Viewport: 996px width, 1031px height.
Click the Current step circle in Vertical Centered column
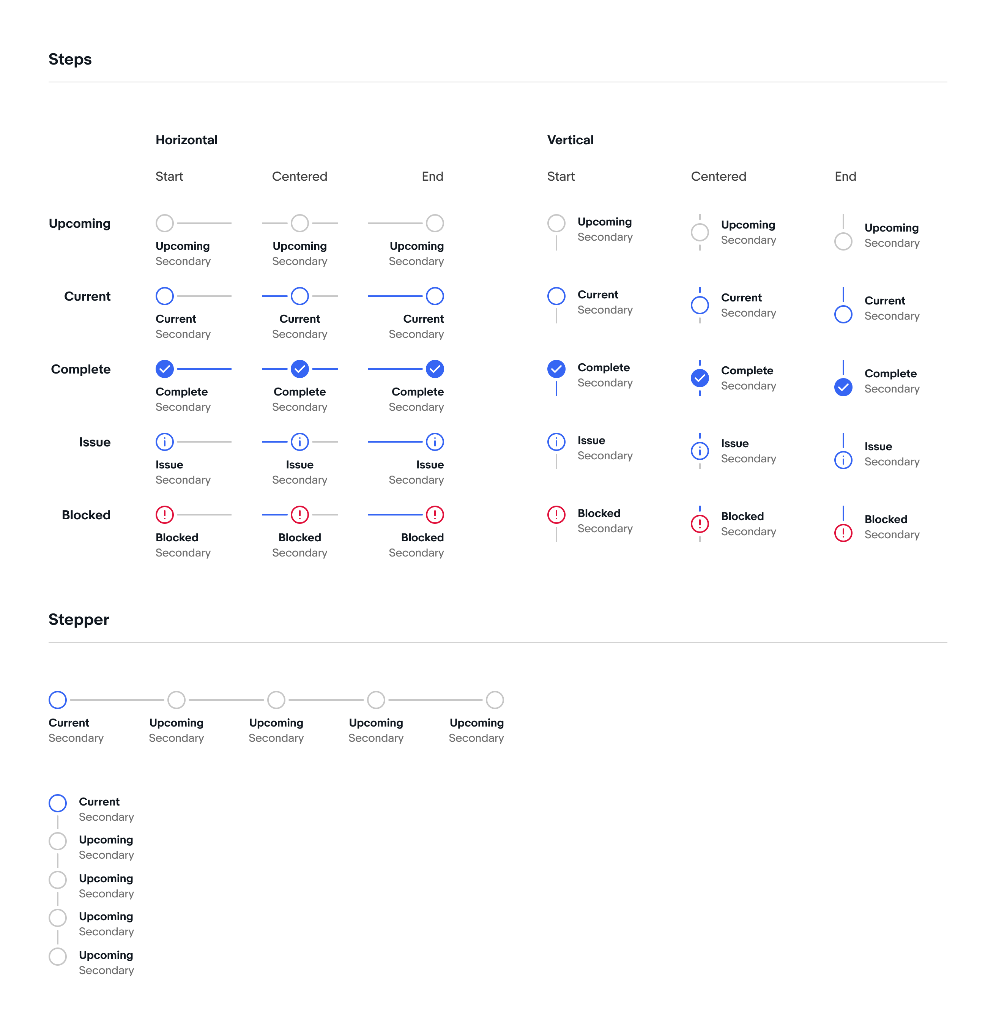(700, 305)
